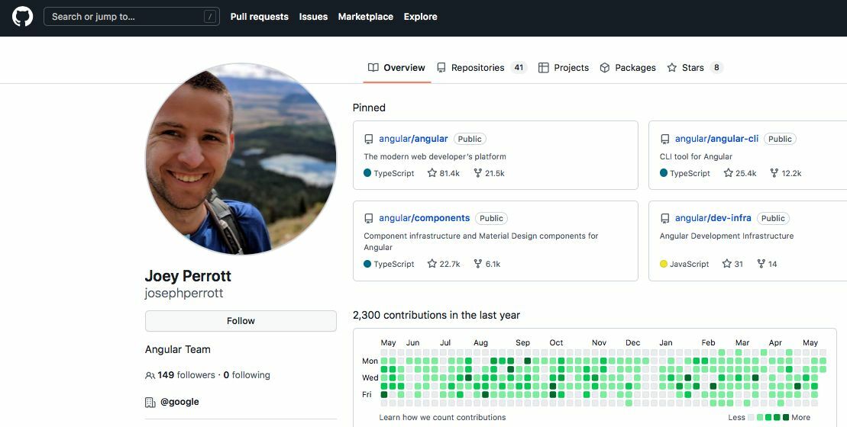Click the repo icon beside Repositories tab
Viewport: 847px width, 427px height.
coord(441,67)
